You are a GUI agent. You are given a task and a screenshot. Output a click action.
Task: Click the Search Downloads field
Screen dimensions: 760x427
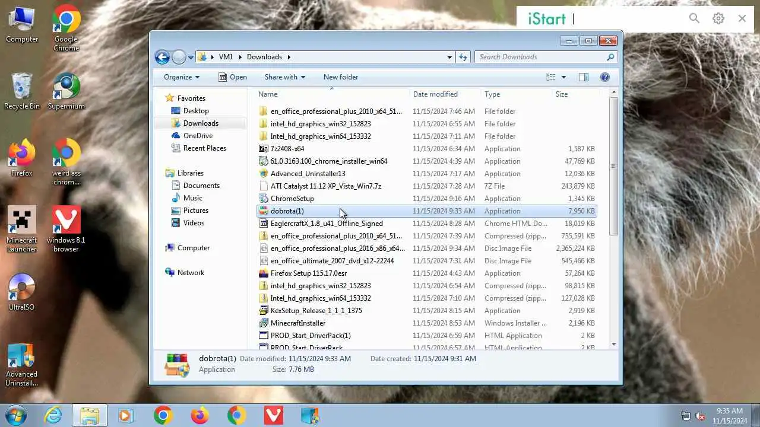coord(546,57)
